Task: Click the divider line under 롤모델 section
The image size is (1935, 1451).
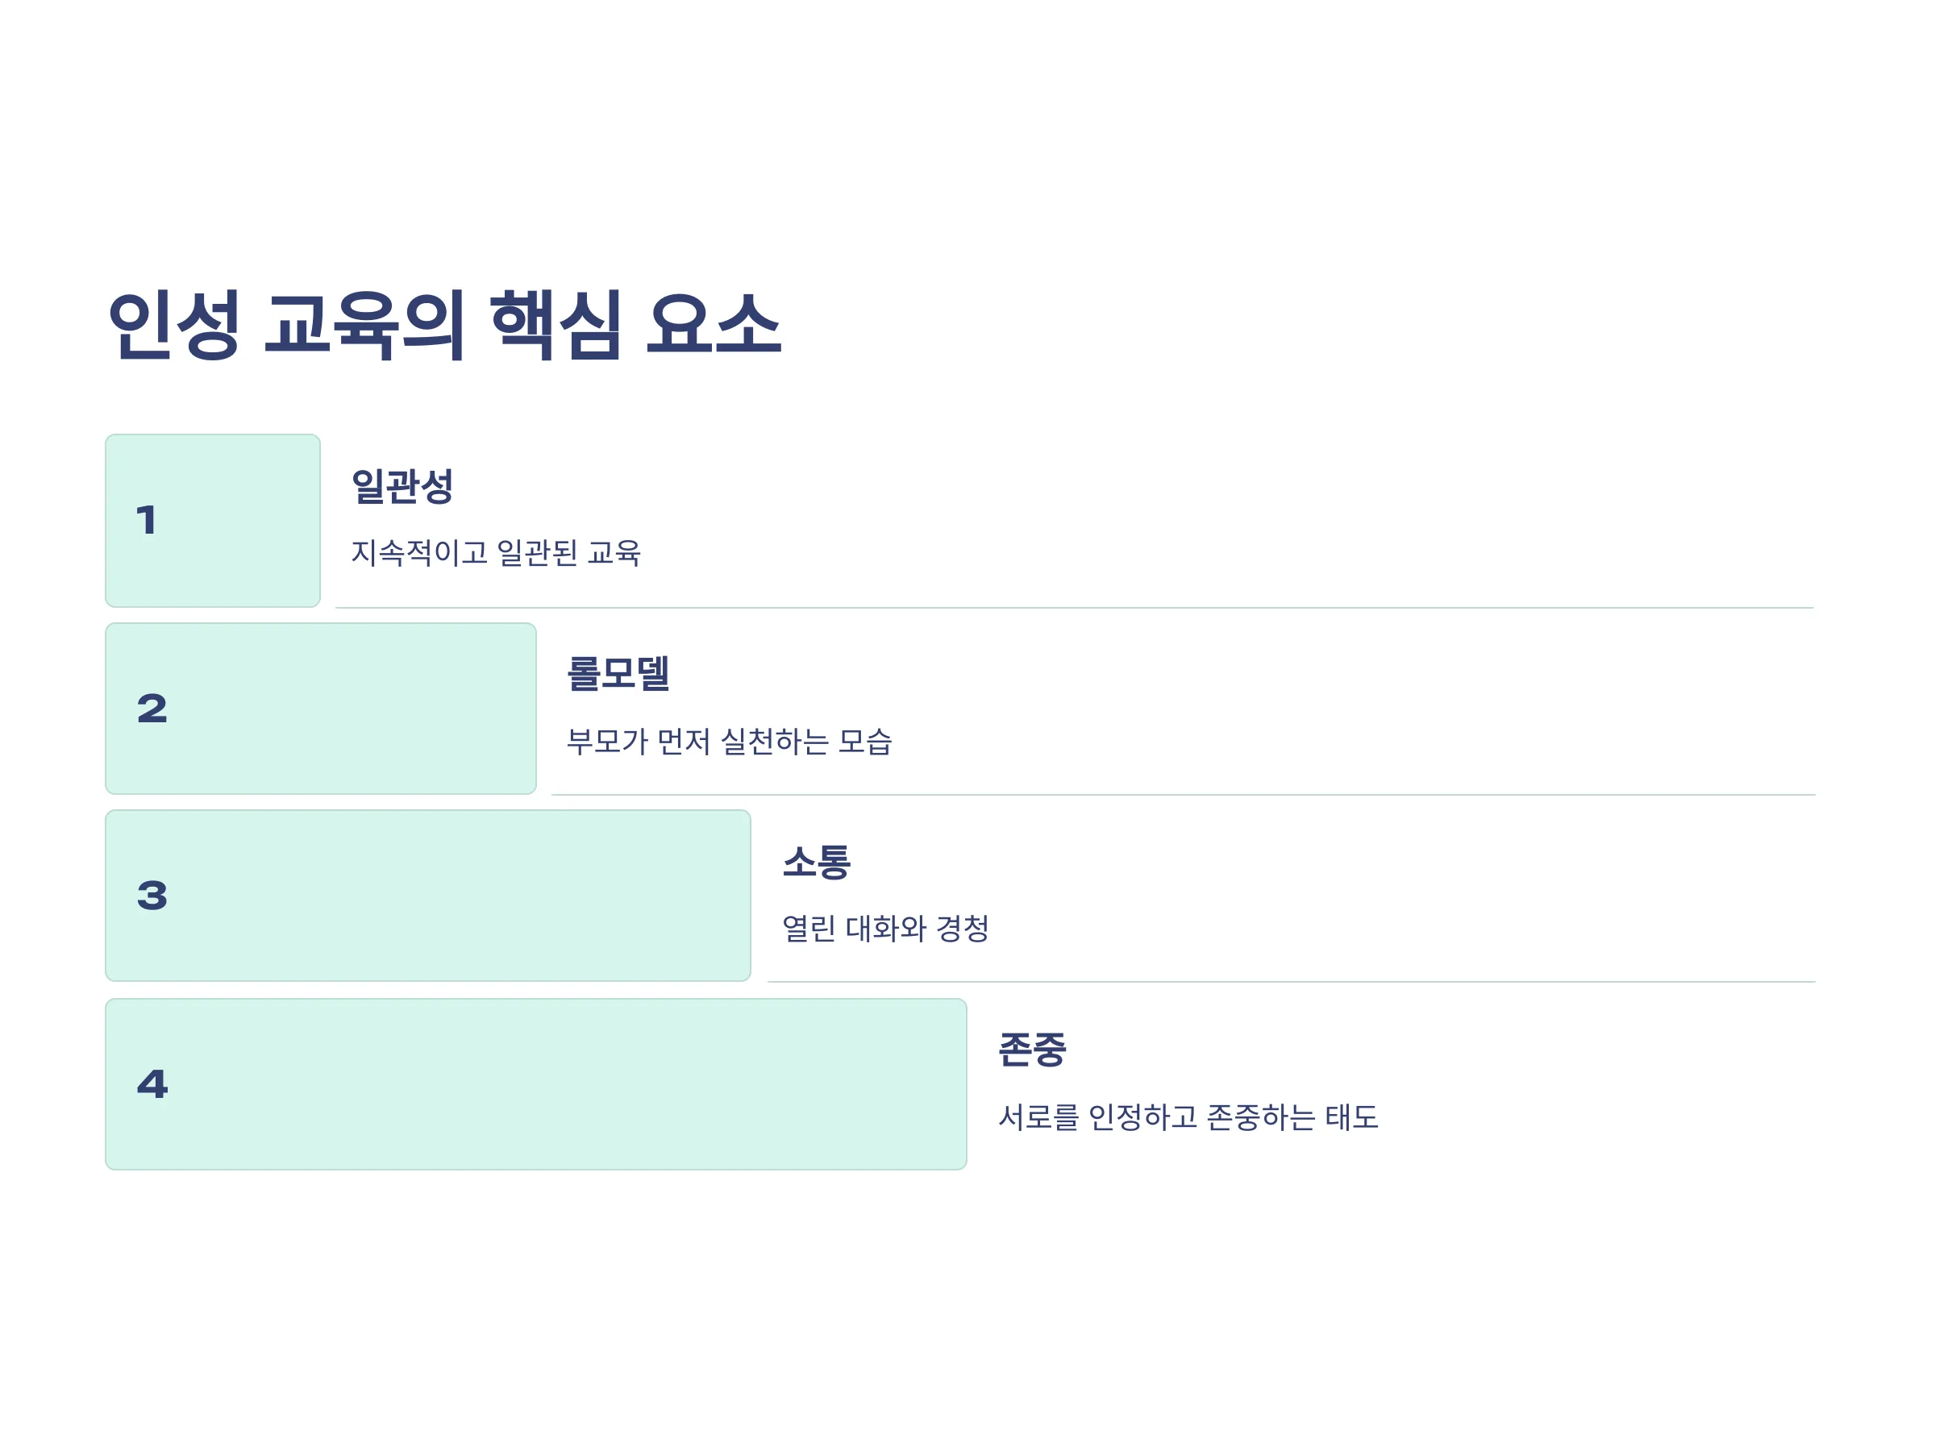Action: [x=1184, y=795]
